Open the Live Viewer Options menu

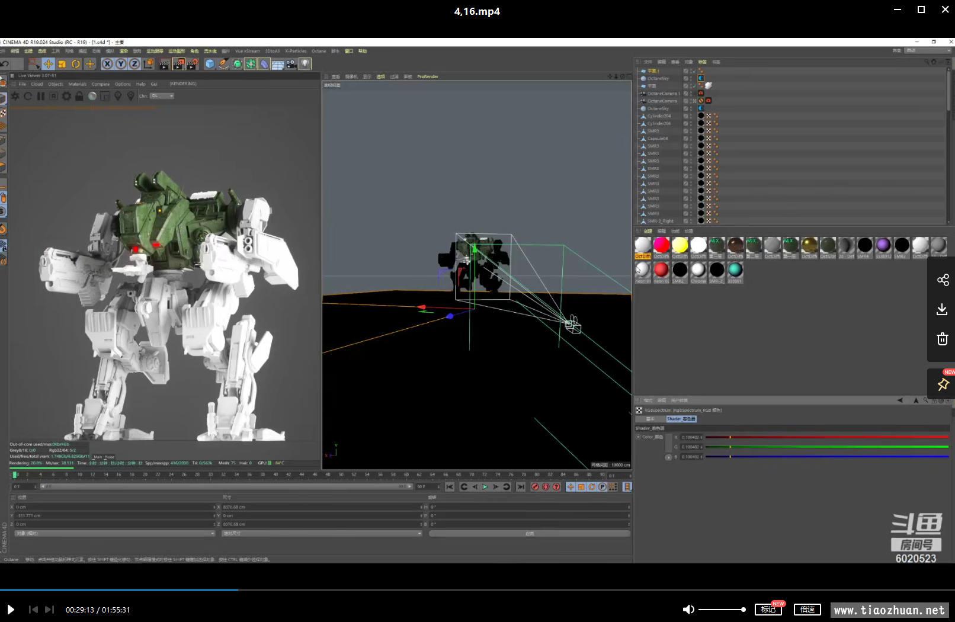[x=123, y=84]
